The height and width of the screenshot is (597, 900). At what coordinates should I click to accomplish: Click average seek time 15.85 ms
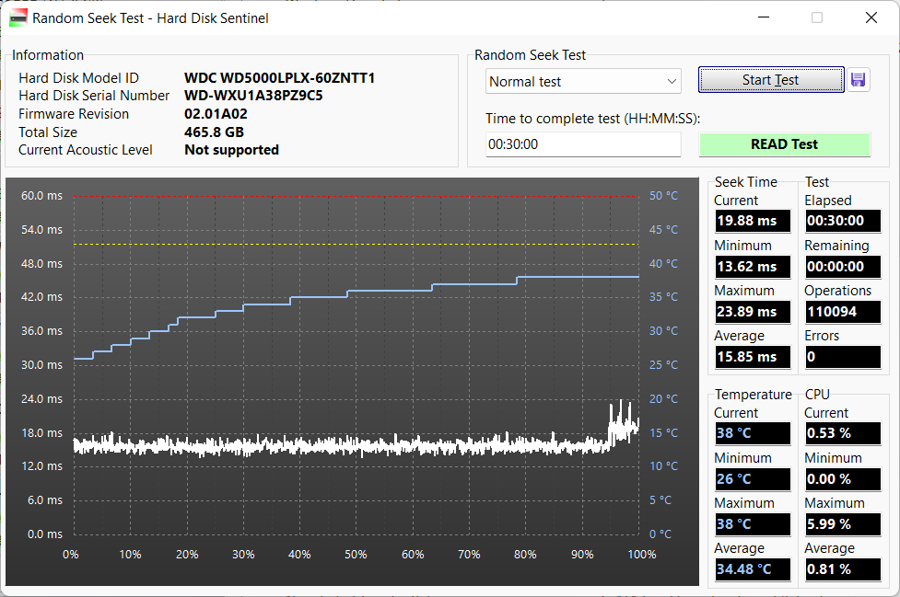coord(753,356)
